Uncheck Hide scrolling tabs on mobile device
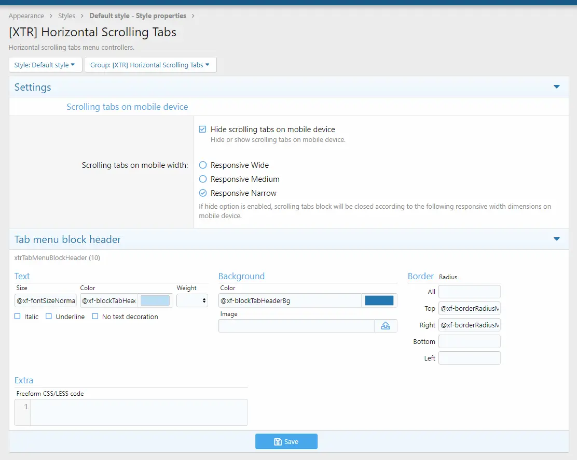 click(x=203, y=130)
